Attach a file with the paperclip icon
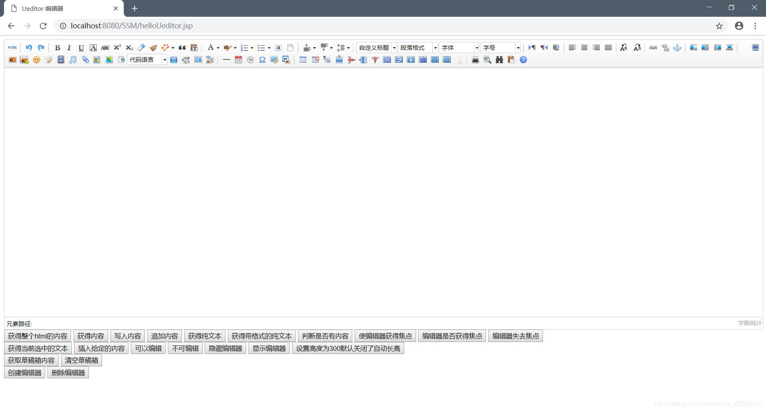This screenshot has width=766, height=411. pyautogui.click(x=85, y=60)
